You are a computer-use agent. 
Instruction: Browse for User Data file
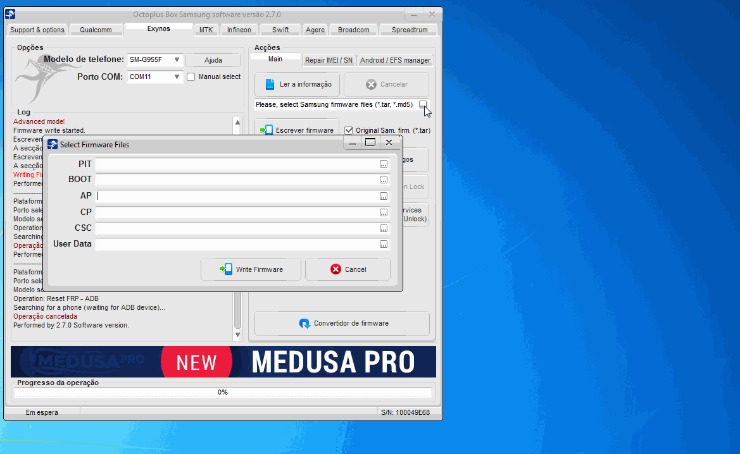point(383,244)
